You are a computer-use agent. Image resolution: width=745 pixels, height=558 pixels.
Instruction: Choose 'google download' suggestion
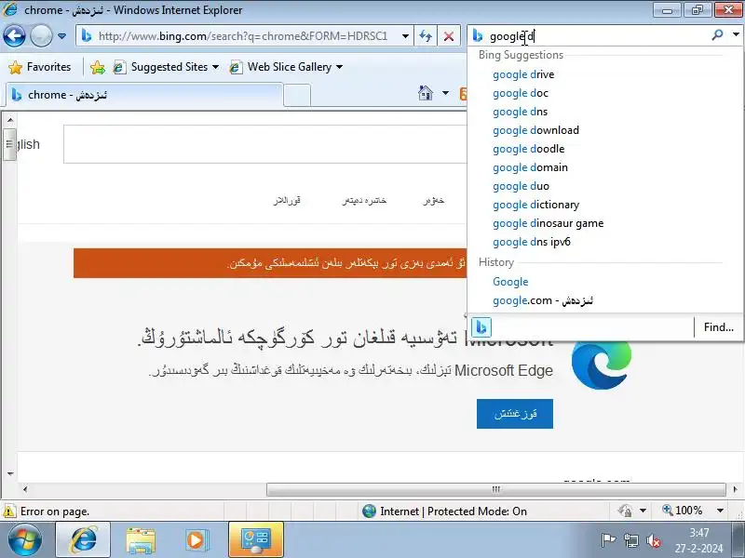point(535,130)
